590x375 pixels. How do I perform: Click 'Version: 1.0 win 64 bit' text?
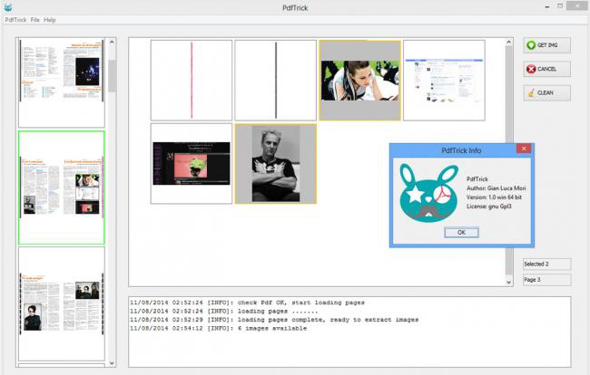pos(494,197)
